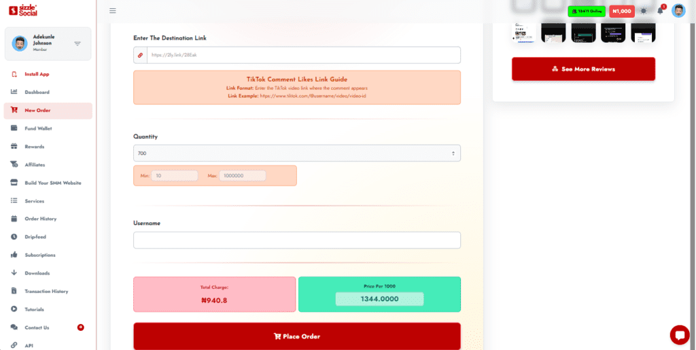The image size is (696, 350).
Task: Open the profile filter icon beside Adekunle Johnson
Action: pos(77,43)
